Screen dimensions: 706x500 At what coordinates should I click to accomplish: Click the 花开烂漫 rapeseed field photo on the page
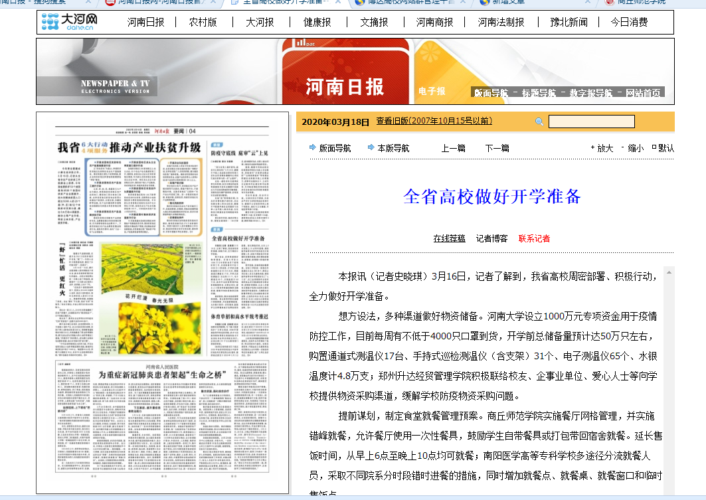click(x=142, y=269)
